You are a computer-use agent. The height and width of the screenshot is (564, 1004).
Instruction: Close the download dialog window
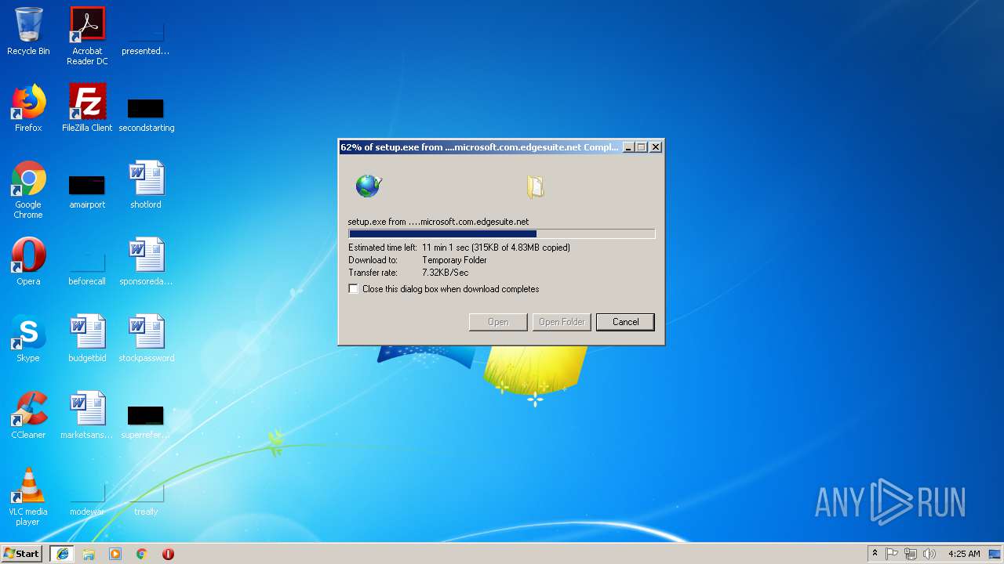656,147
